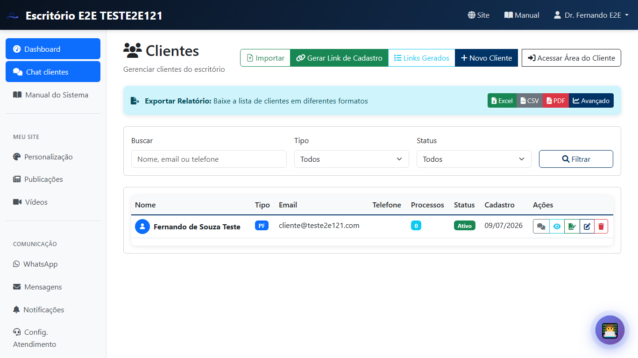Image resolution: width=638 pixels, height=358 pixels.
Task: Open chat with Fernando de Souza Teste
Action: (x=541, y=227)
